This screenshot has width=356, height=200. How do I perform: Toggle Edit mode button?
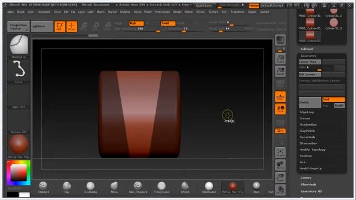pyautogui.click(x=60, y=26)
